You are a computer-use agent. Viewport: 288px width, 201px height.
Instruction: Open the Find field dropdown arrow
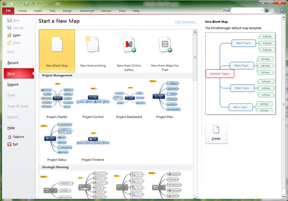pos(262,11)
